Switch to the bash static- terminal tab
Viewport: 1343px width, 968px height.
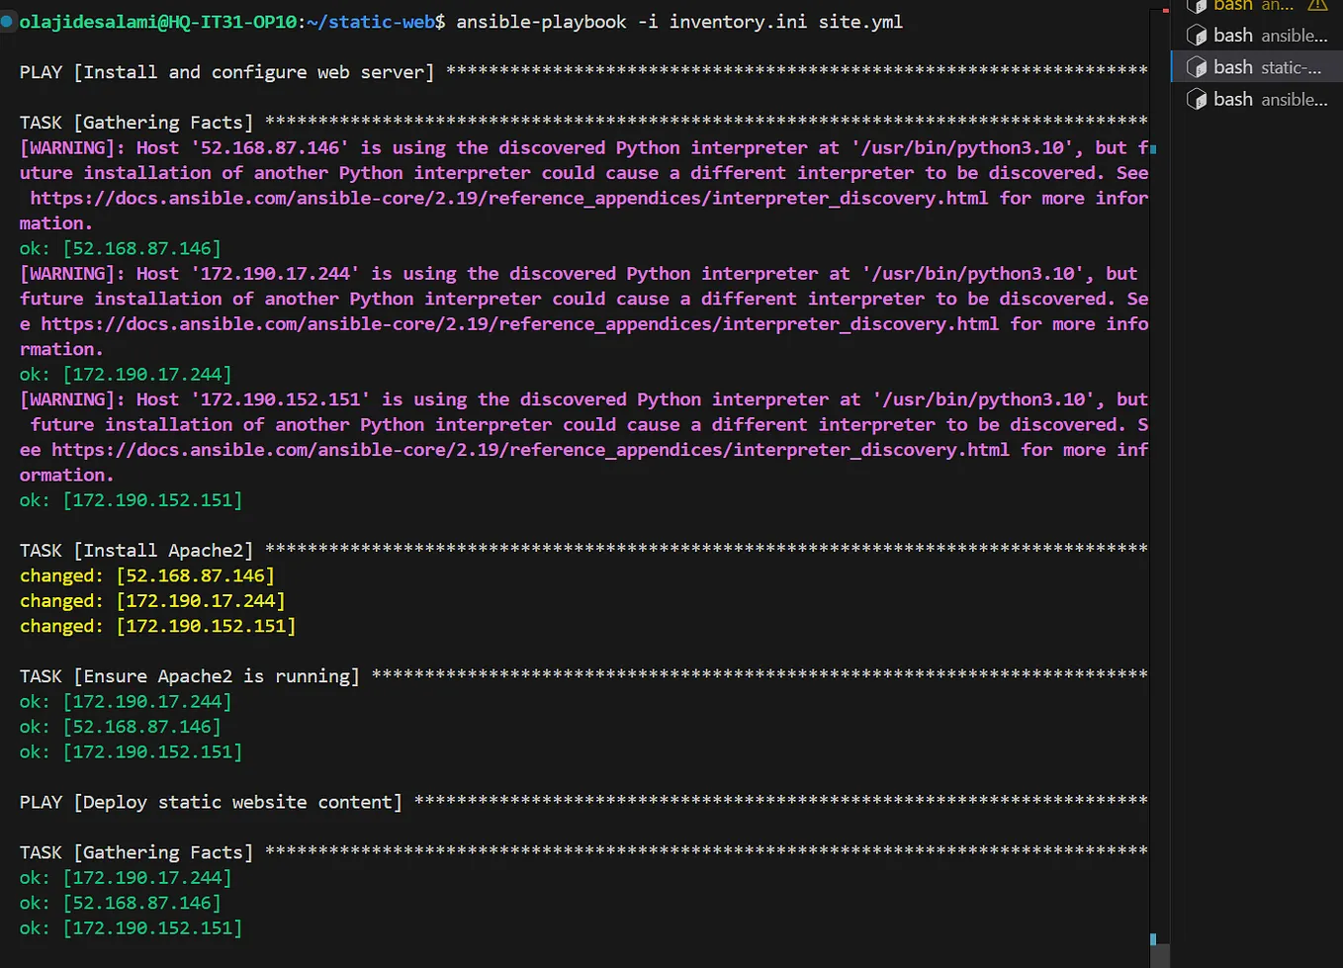1256,67
